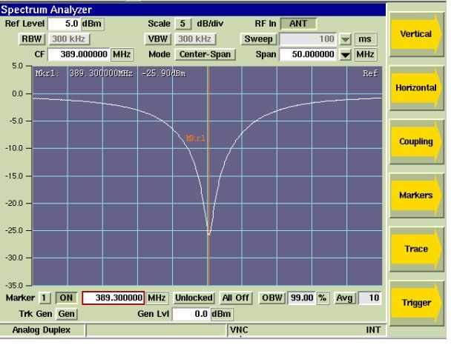
Task: Open the Markers side menu
Action: 415,195
